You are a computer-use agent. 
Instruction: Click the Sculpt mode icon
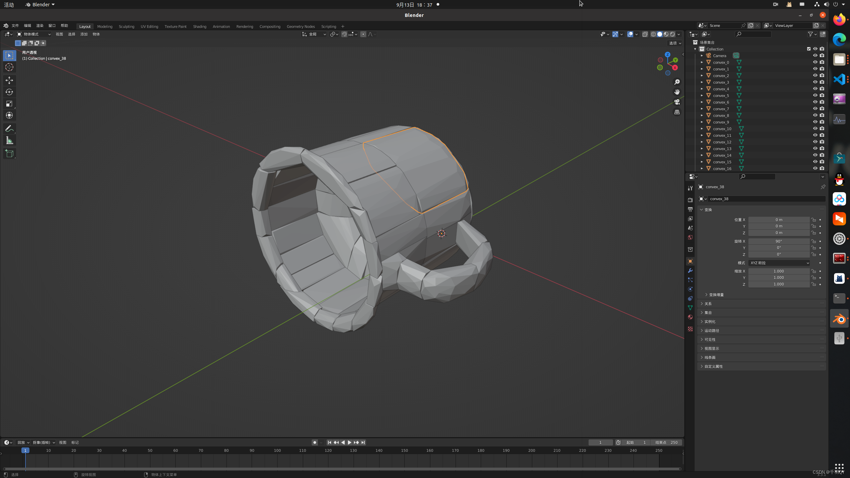click(x=127, y=26)
